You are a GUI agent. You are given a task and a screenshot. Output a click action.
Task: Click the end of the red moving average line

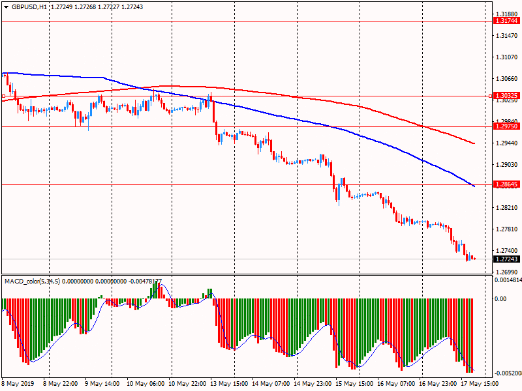pyautogui.click(x=474, y=143)
